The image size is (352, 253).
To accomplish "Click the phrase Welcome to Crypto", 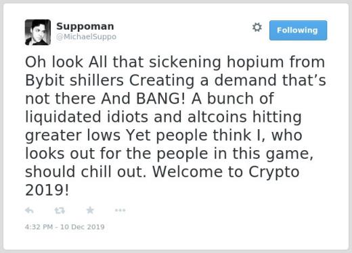I will [x=226, y=172].
